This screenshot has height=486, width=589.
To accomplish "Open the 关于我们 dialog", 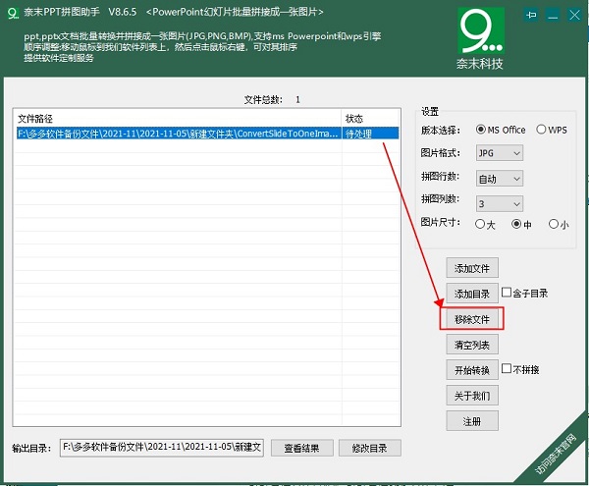I will (472, 396).
